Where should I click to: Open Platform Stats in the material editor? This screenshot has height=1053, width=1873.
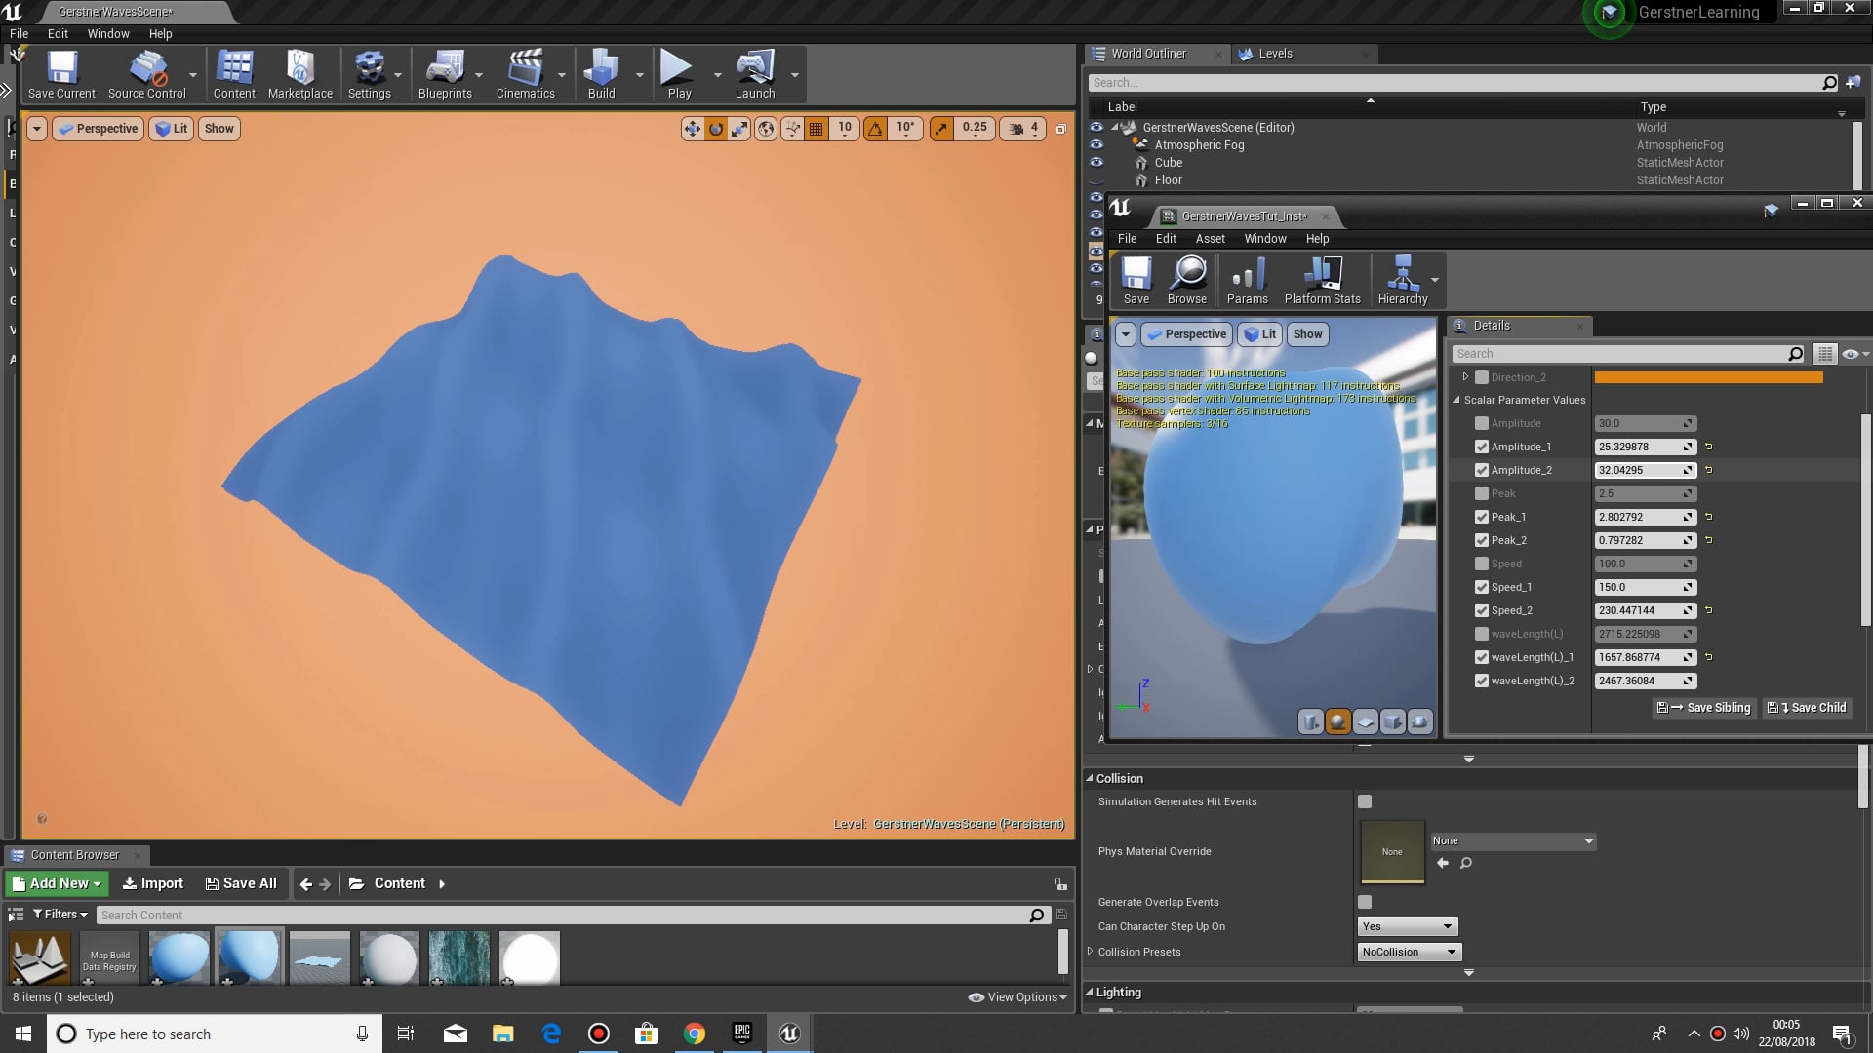click(1322, 281)
